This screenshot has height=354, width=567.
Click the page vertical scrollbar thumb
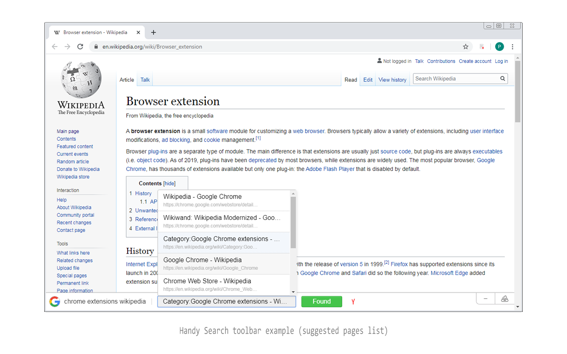[x=517, y=92]
